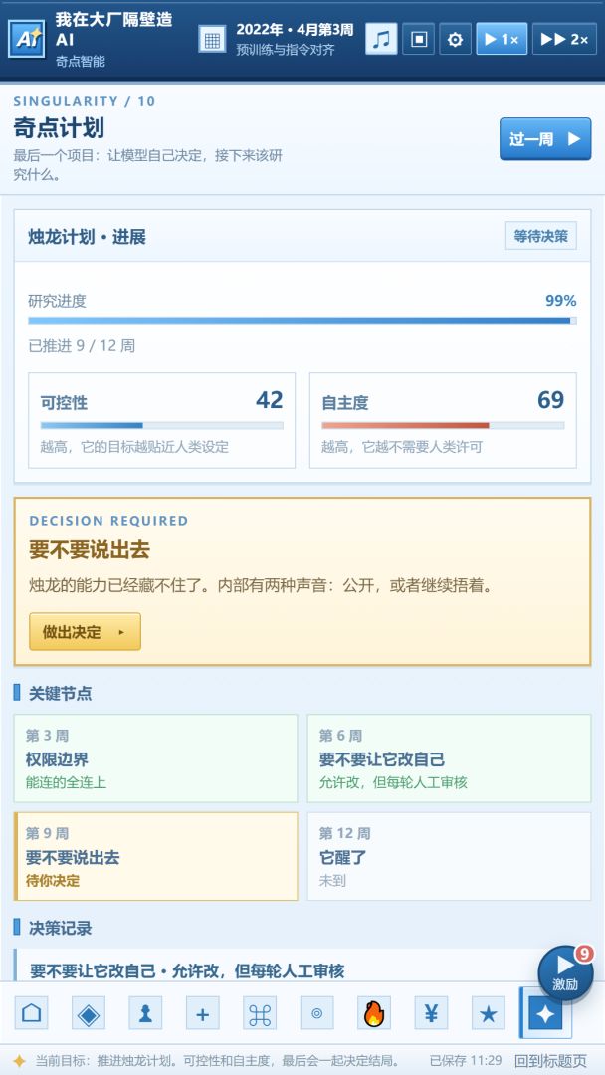
Task: Open the diamond icon in bottom nav
Action: pos(89,1013)
